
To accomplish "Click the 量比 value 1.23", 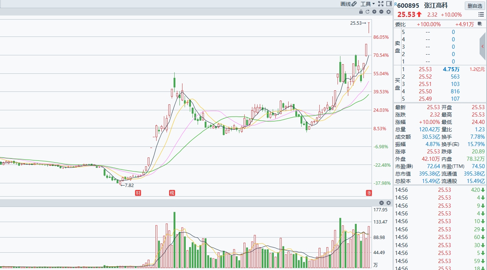I will pos(479,129).
